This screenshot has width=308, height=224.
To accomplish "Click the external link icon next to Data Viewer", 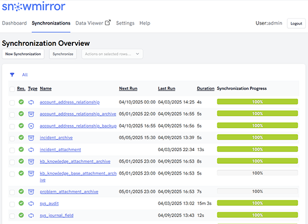I will [108, 22].
